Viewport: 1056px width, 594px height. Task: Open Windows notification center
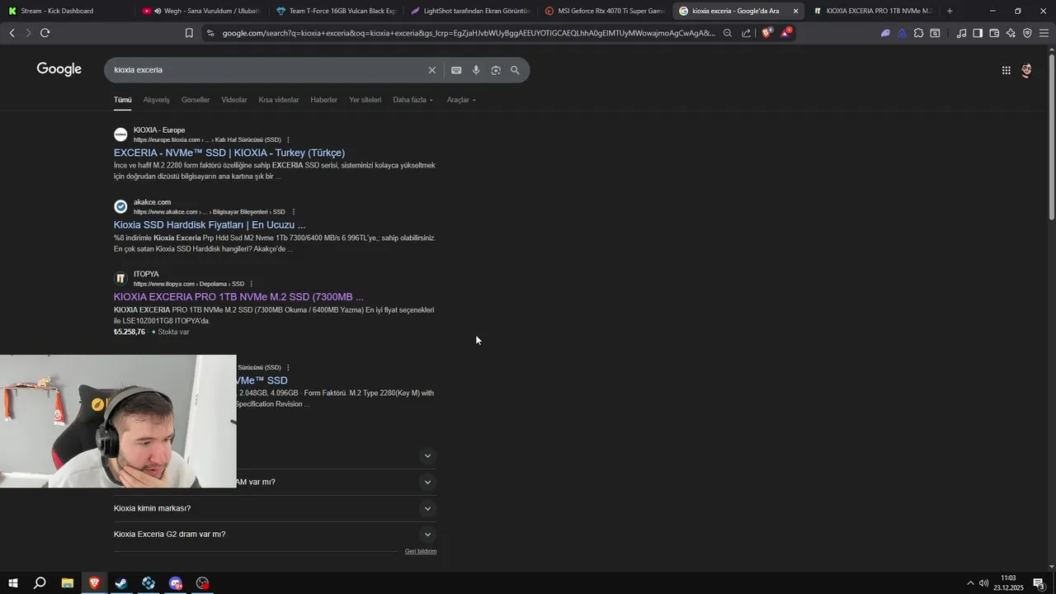[1039, 583]
